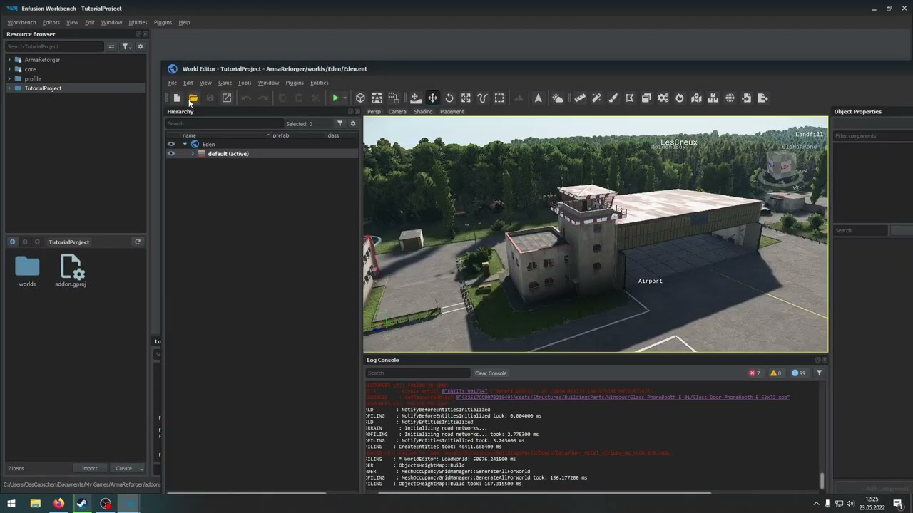Click the gears settings tool icon
The image size is (913, 513).
[x=663, y=98]
